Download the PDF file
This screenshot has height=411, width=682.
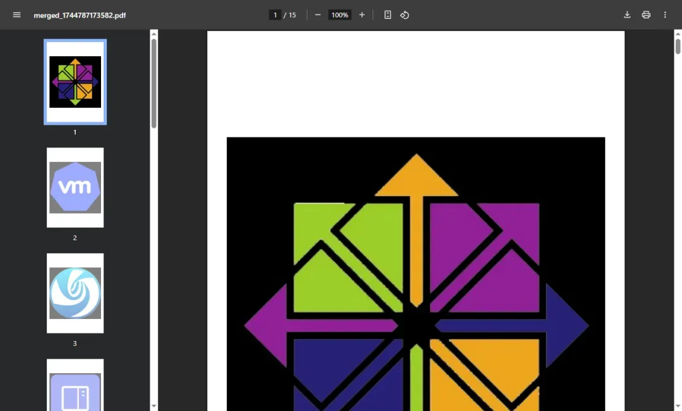(x=627, y=14)
